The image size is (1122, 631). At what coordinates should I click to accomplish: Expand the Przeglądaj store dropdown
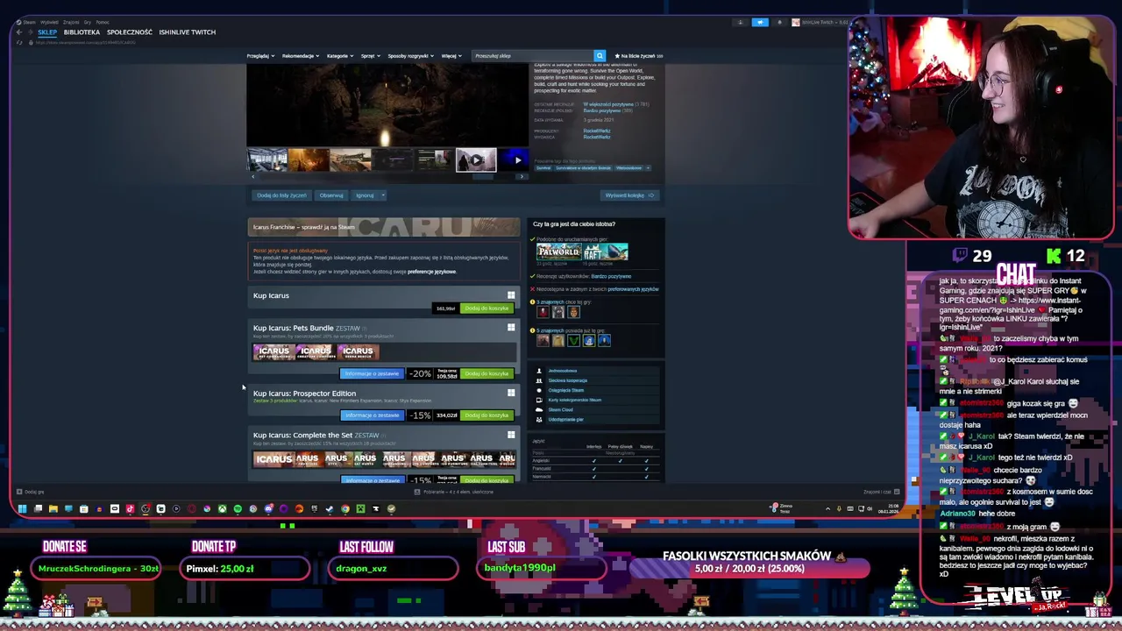pyautogui.click(x=260, y=55)
